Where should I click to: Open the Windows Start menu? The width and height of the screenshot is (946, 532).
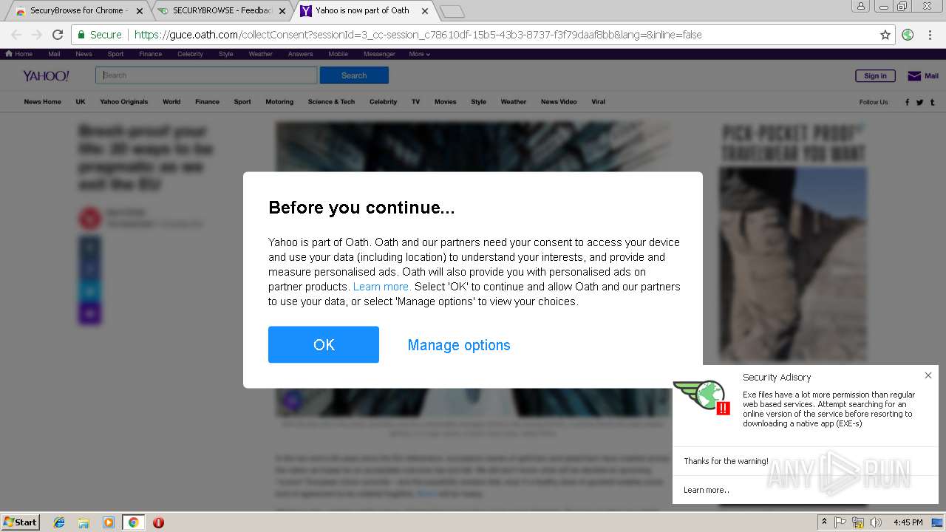point(21,522)
